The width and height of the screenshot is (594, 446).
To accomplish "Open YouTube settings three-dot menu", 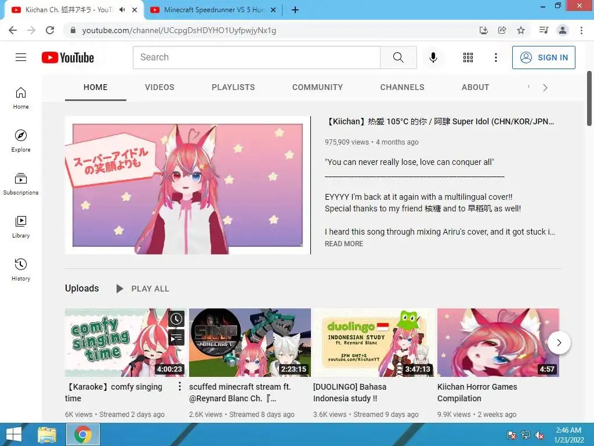I will (495, 57).
